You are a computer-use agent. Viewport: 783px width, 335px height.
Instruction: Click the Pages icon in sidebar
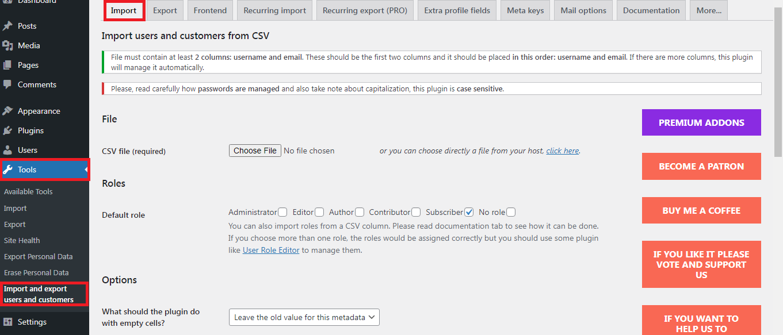[x=7, y=65]
